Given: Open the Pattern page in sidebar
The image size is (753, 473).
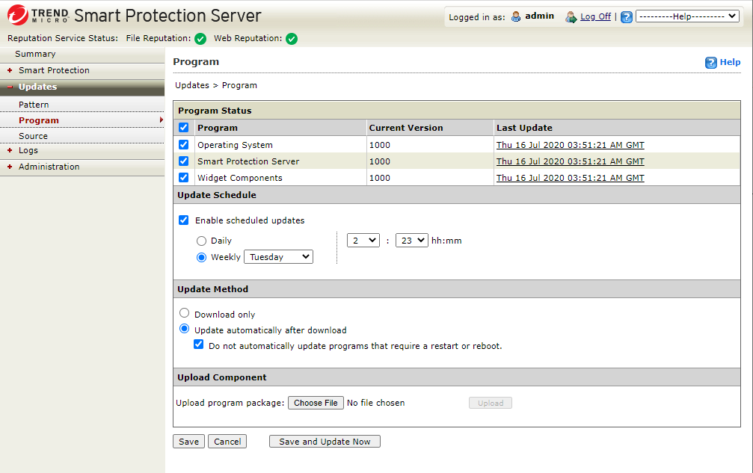Looking at the screenshot, I should pyautogui.click(x=34, y=105).
